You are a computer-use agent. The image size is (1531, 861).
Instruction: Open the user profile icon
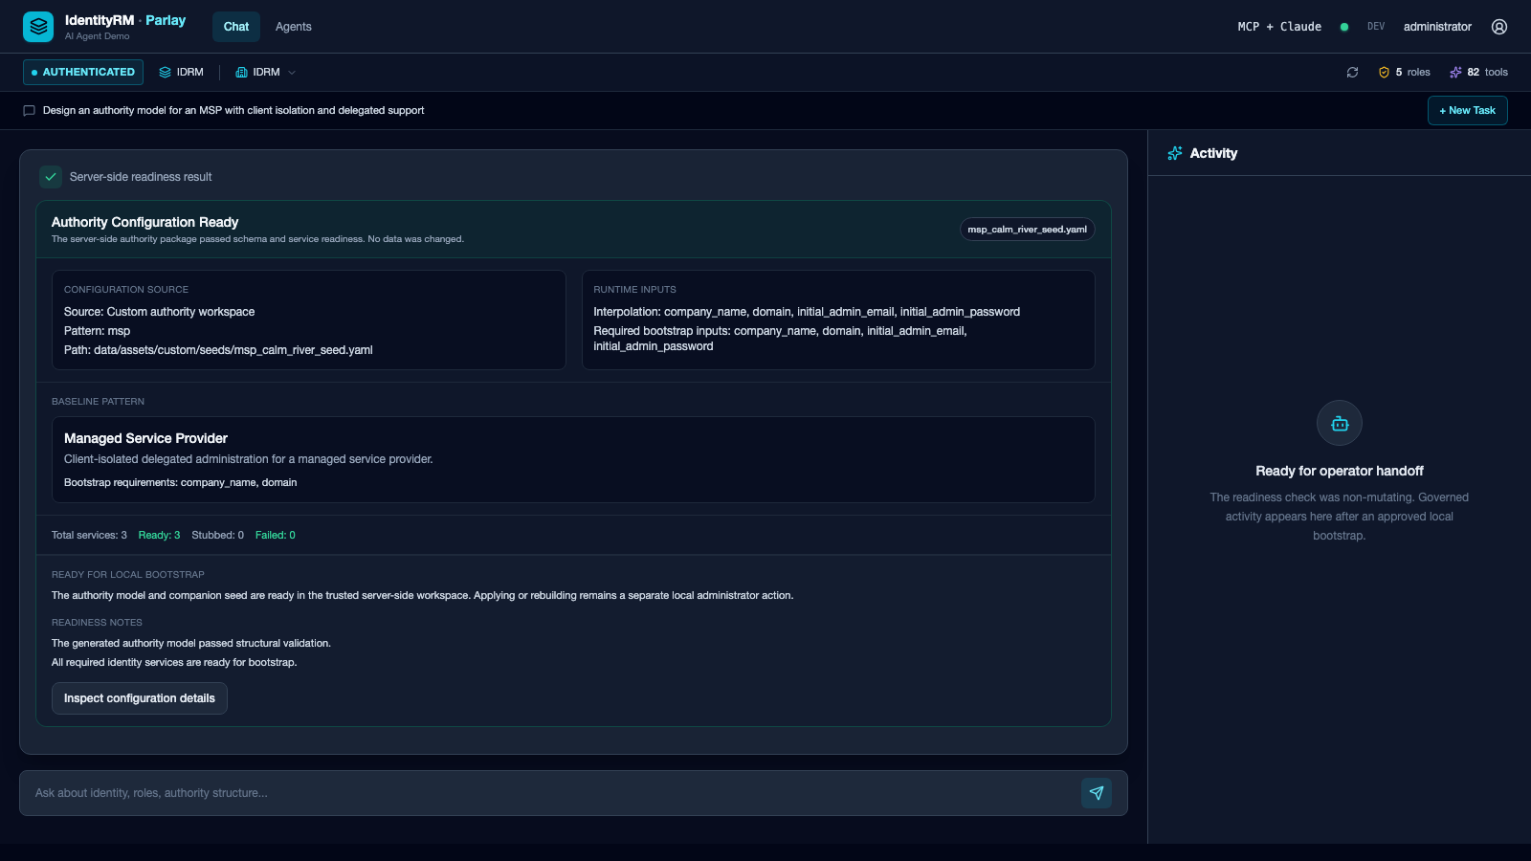[1499, 27]
